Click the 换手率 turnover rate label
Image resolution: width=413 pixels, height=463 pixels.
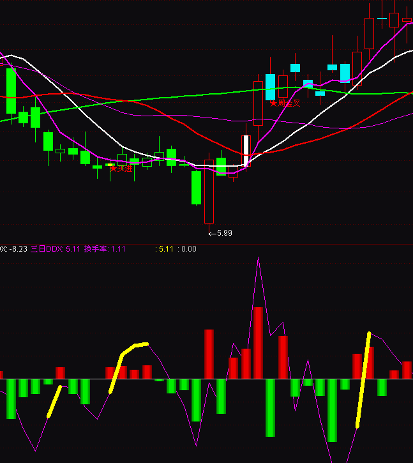[x=96, y=249]
